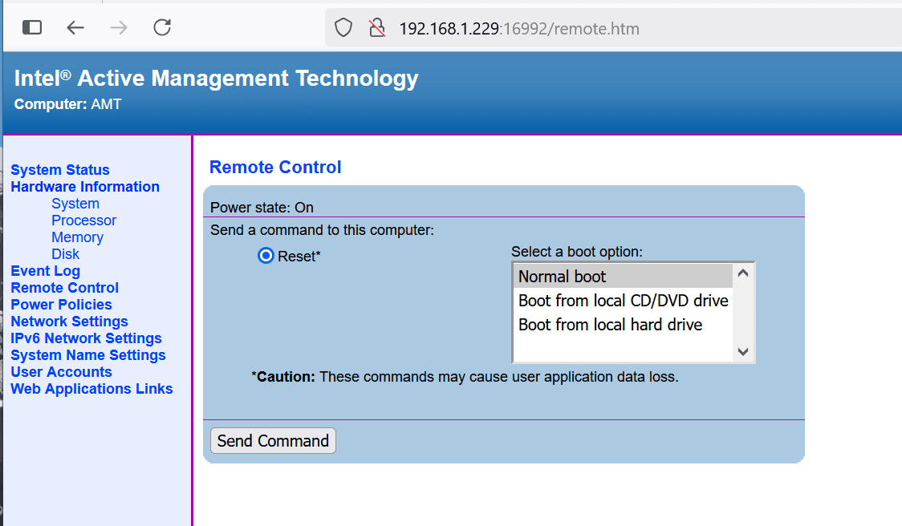Click the Send Command button
This screenshot has width=902, height=526.
273,441
